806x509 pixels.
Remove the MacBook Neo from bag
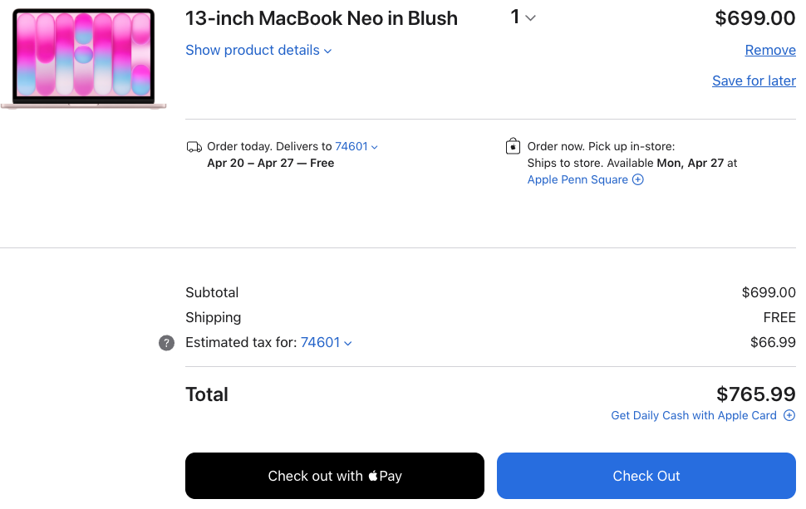point(770,50)
